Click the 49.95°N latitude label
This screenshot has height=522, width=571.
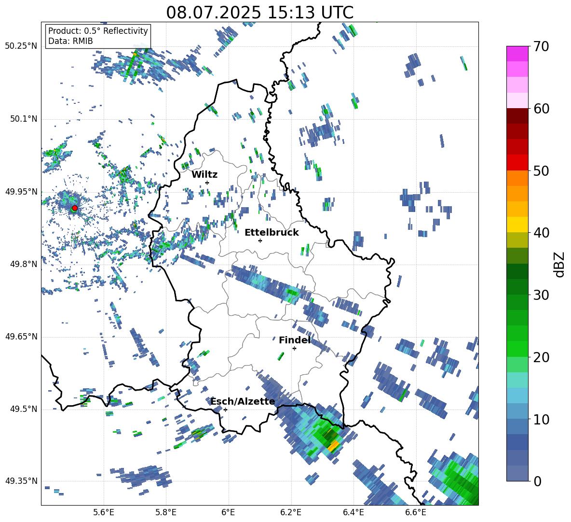[21, 192]
